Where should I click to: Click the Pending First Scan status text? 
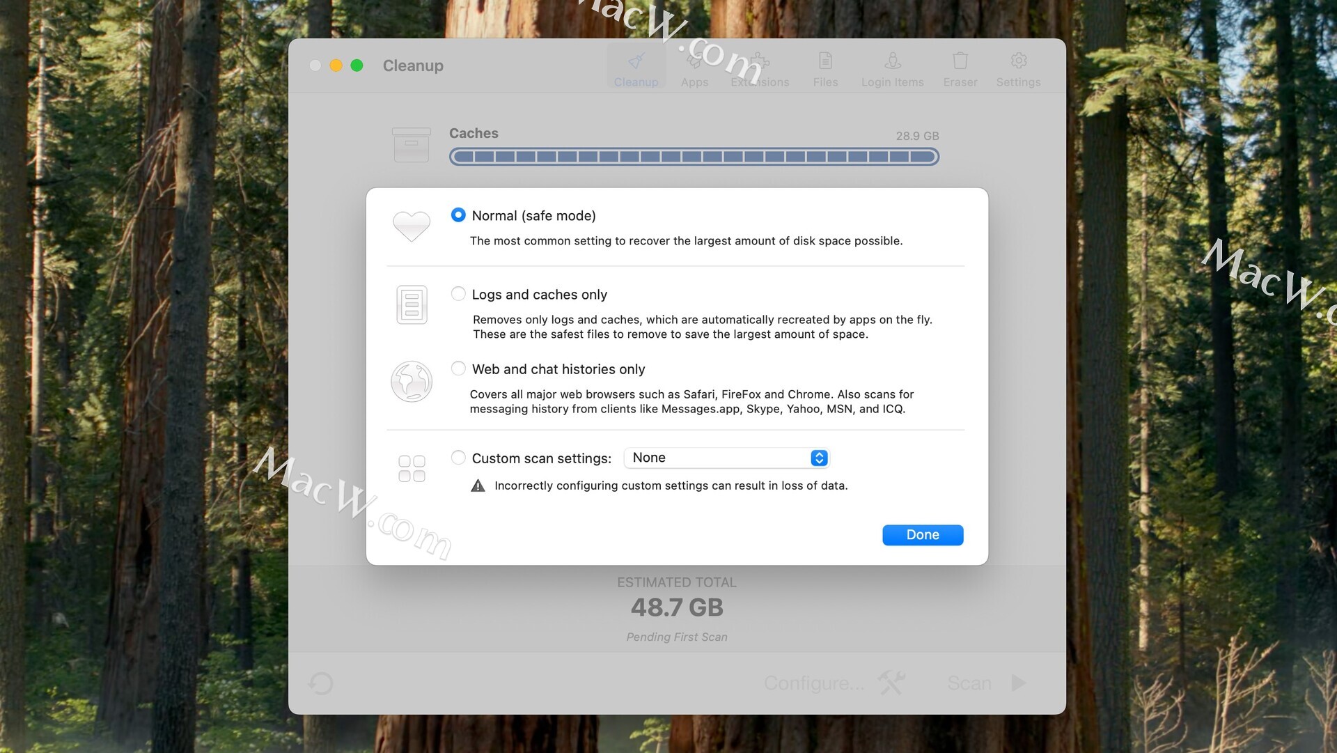point(677,637)
